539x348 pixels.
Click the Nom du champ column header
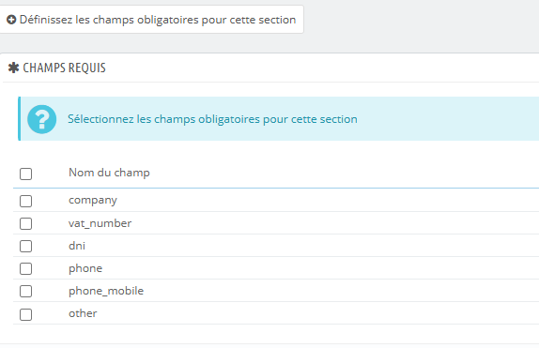pos(109,173)
